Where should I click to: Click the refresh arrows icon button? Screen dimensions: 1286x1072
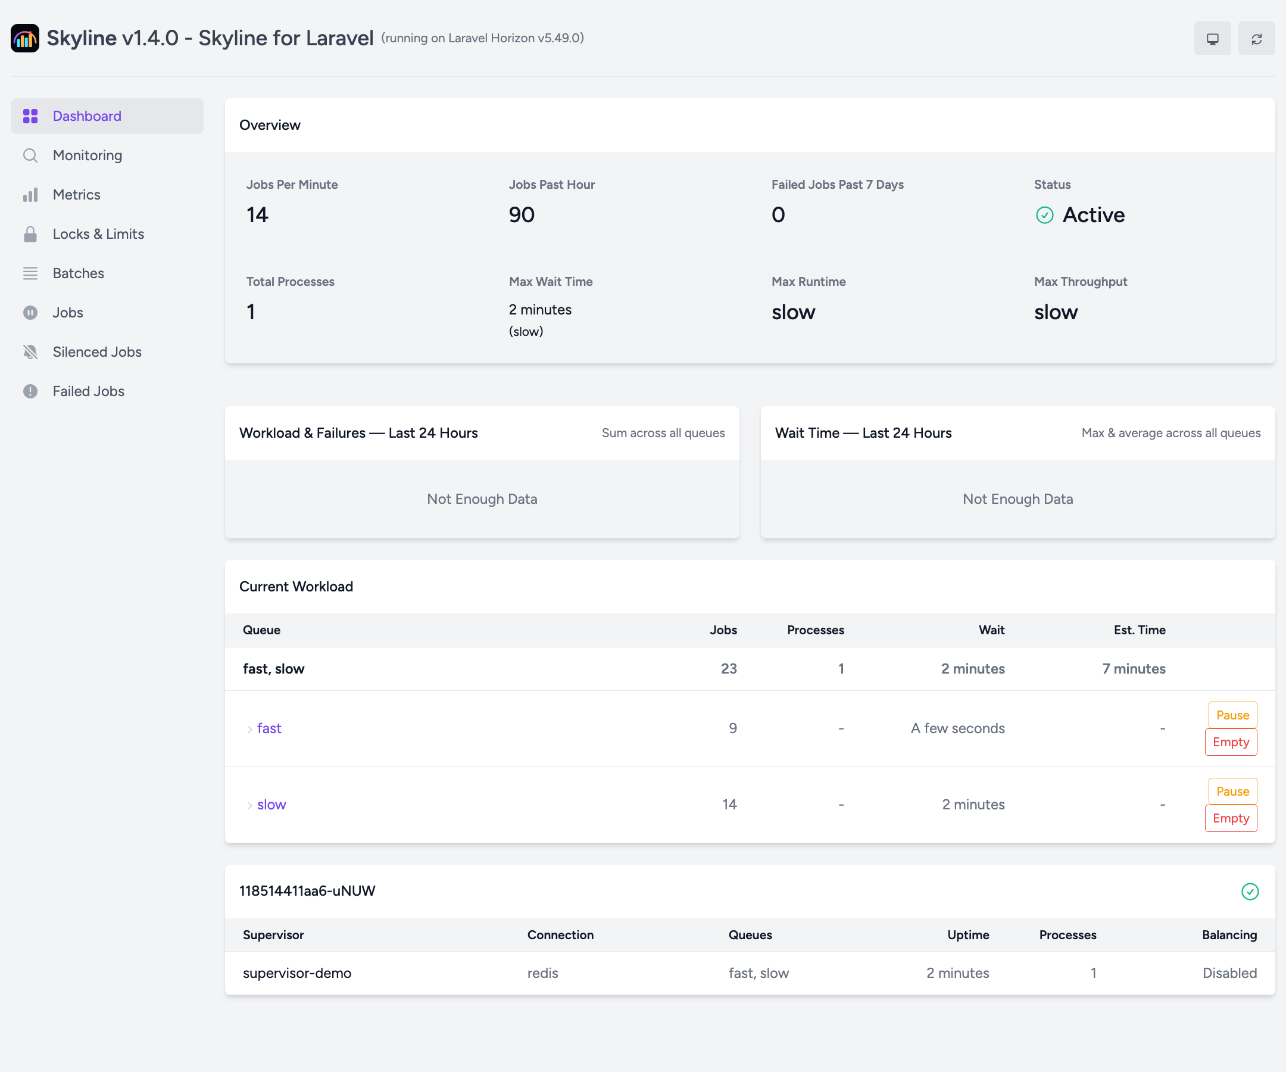click(1256, 39)
